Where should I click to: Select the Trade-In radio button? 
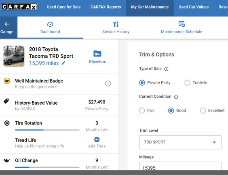click(x=187, y=83)
